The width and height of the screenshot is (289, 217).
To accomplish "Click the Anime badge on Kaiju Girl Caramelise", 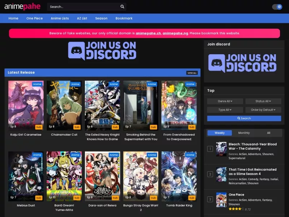I will pos(37,84).
